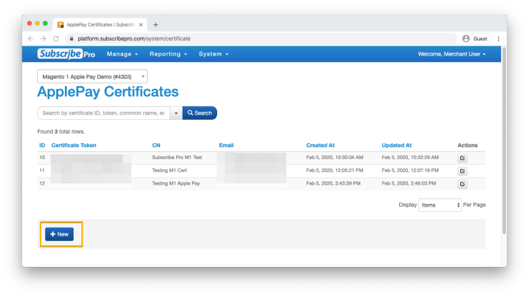Expand Welcome, Merchant User menu
Viewport: 529px width, 296px height.
[x=452, y=54]
